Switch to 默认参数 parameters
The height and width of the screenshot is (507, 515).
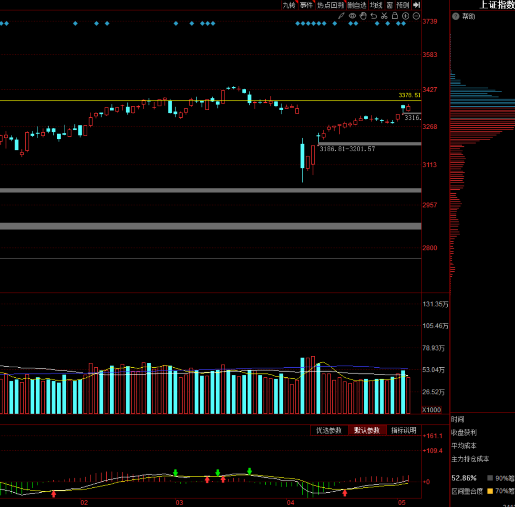coord(367,430)
